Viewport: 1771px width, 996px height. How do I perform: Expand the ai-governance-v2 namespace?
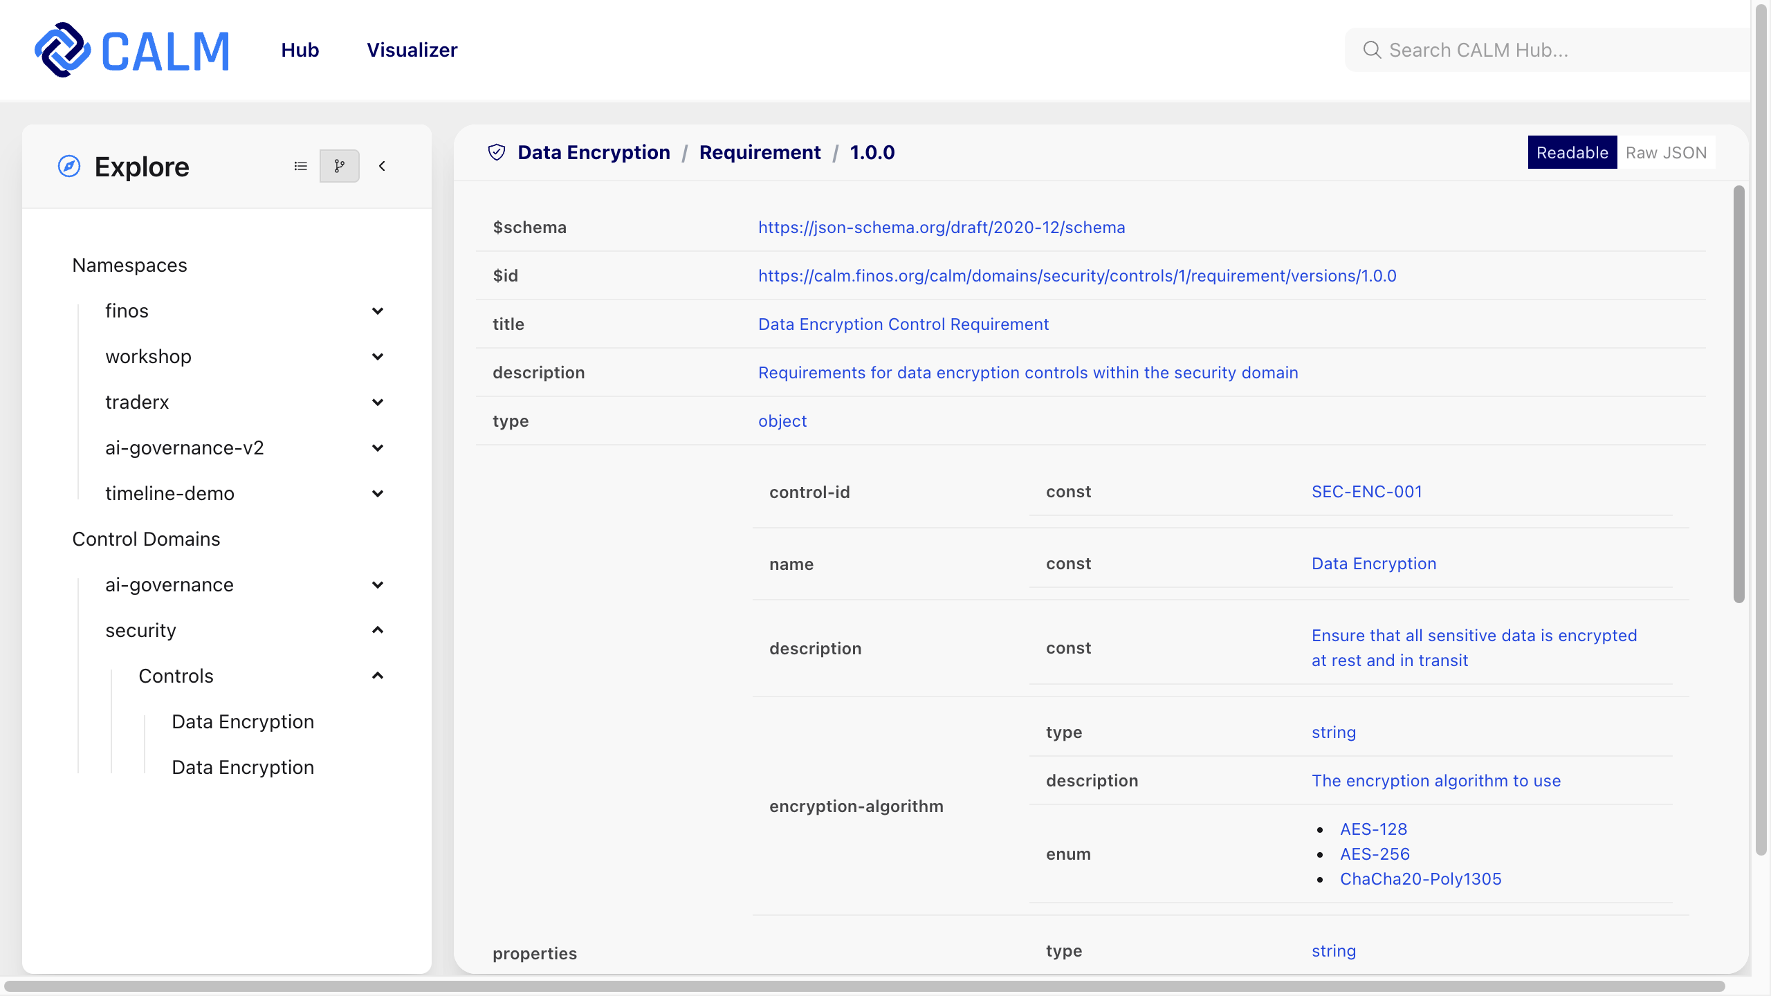coord(378,448)
